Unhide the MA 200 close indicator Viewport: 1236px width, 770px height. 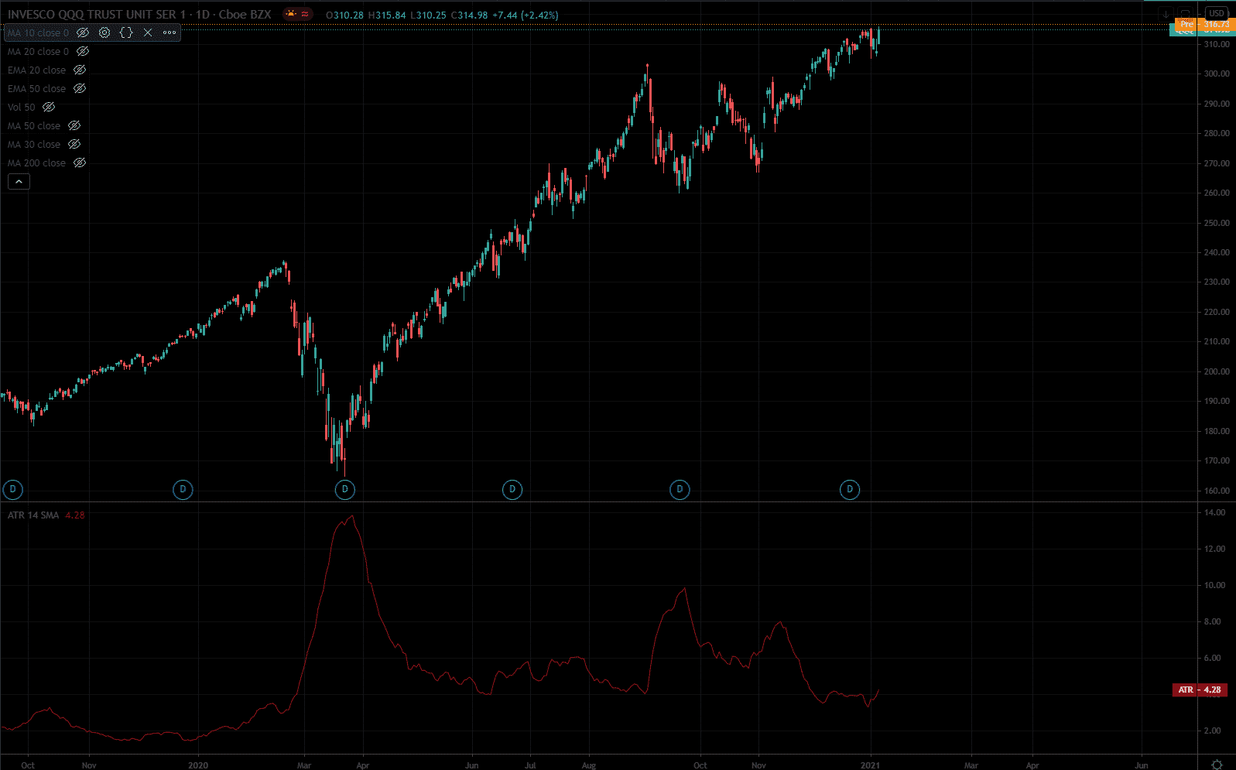point(80,163)
